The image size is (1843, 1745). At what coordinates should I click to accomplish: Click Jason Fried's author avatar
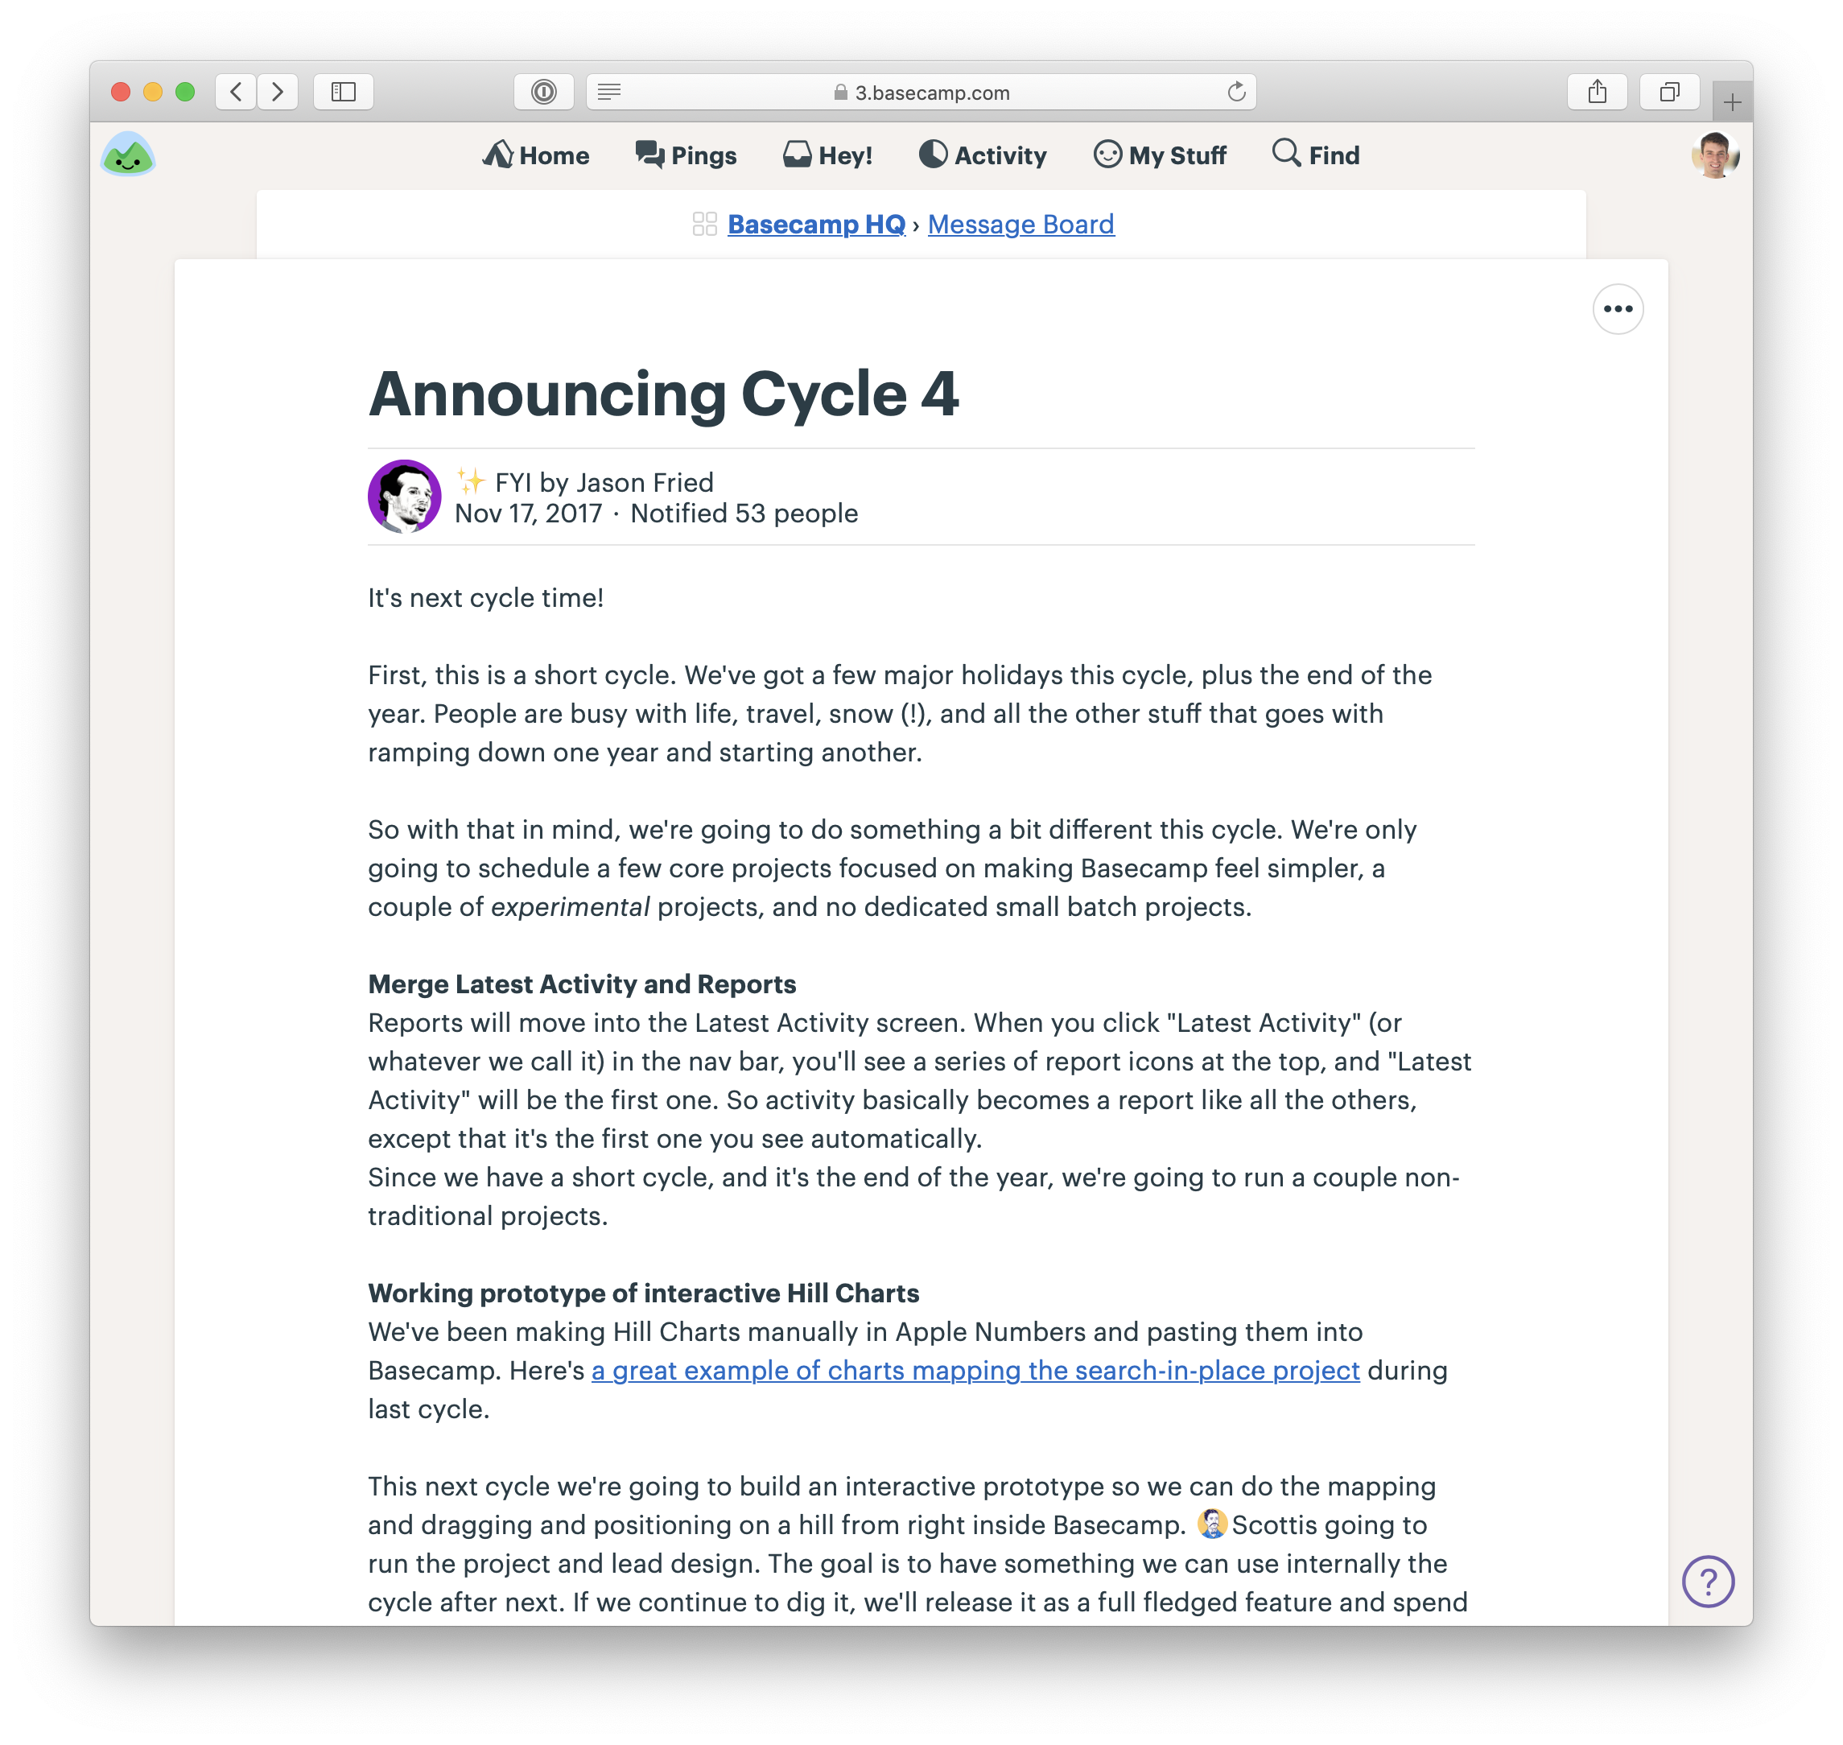point(405,496)
